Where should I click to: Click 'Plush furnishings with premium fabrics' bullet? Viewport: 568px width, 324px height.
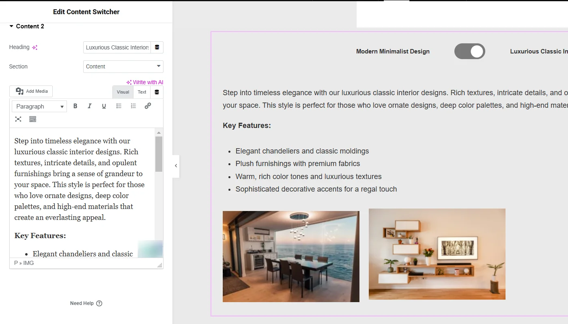click(298, 164)
